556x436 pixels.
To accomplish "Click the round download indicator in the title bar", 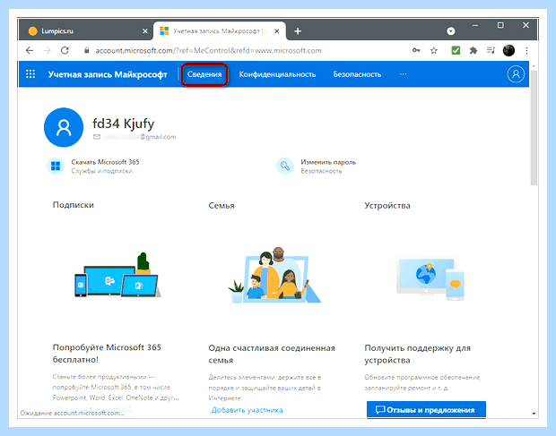I will coord(451,31).
